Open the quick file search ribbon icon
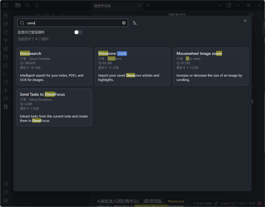This screenshot has height=207, width=265. tap(6, 32)
